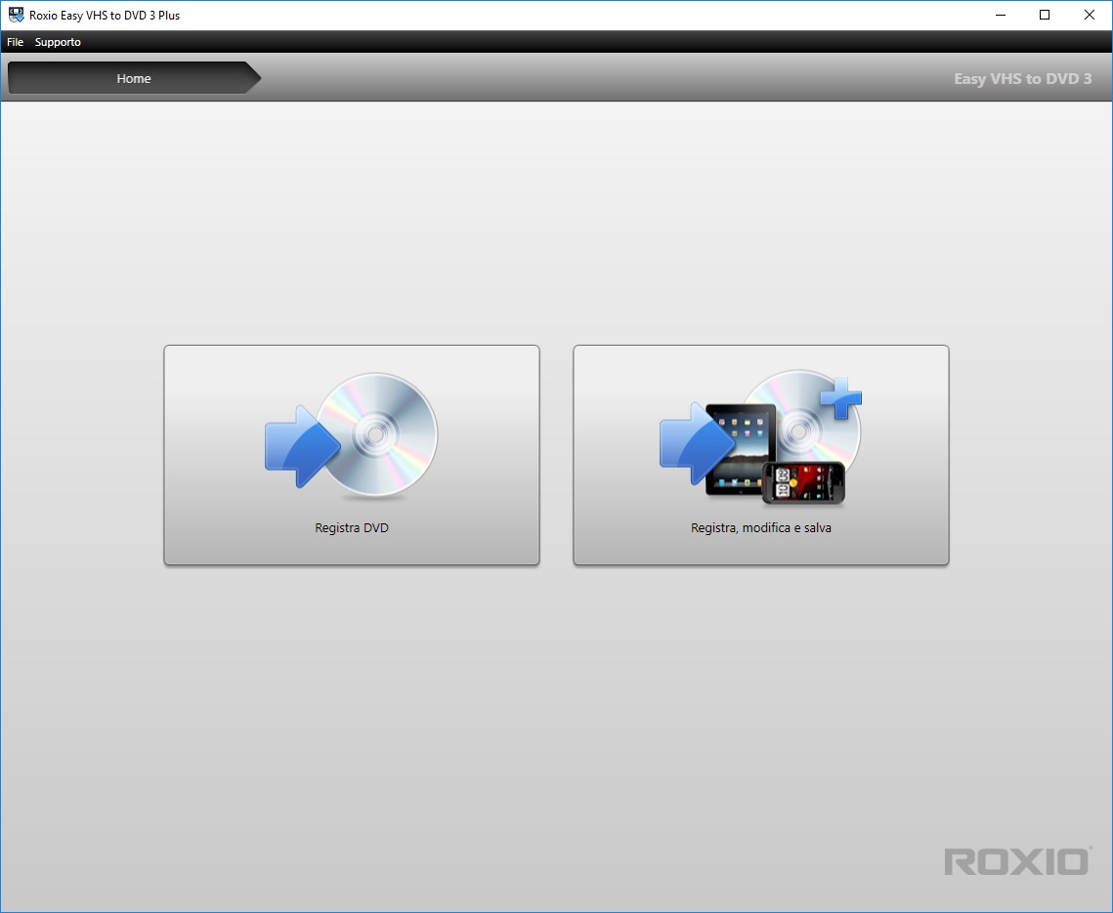Click the Registra, modifica e salva label

coord(761,528)
